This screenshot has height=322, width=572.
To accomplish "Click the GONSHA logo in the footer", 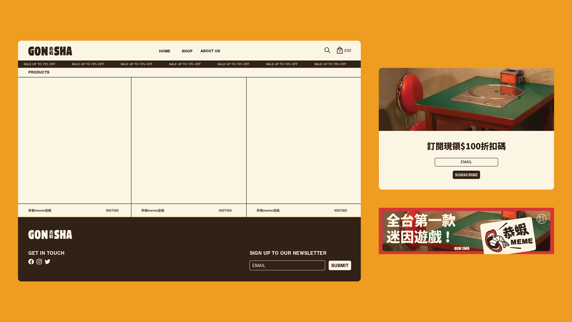I will [x=50, y=235].
